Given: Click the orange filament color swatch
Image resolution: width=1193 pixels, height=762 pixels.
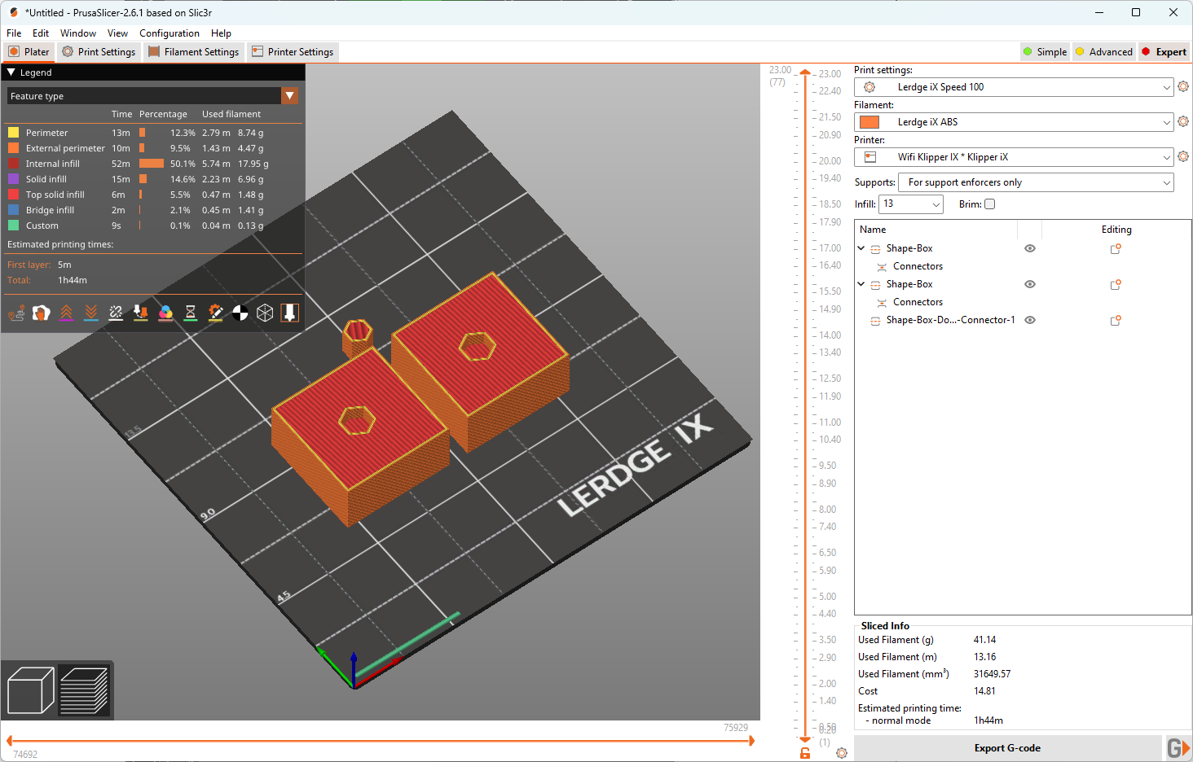Looking at the screenshot, I should 869,122.
